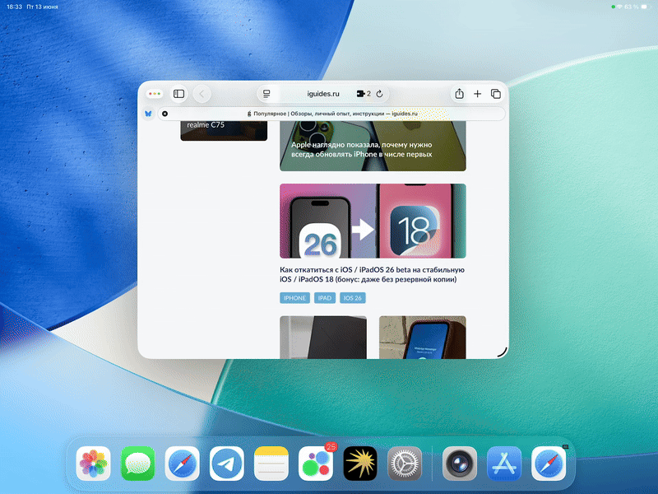Click the realme C75 thumbnail
Viewport: 658px width, 494px height.
[x=222, y=128]
